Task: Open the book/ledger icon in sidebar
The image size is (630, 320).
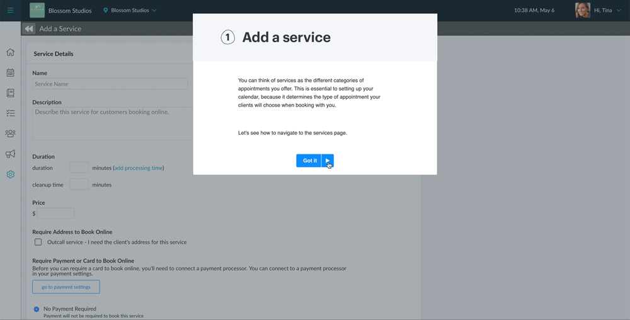Action: tap(11, 93)
